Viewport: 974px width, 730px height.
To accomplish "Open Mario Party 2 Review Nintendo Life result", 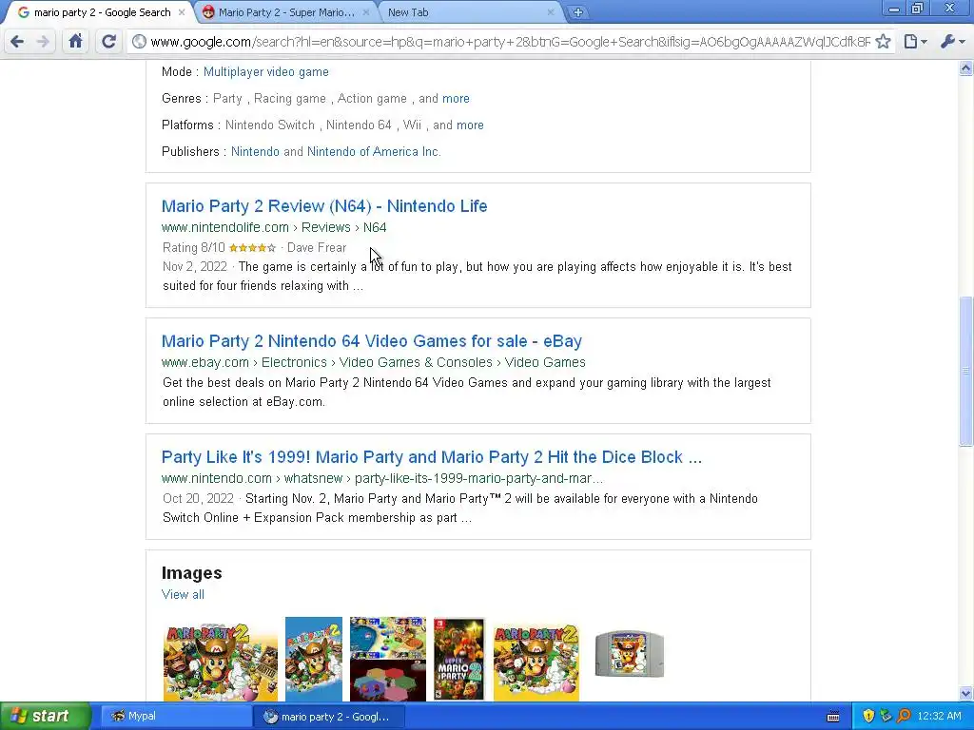I will tap(324, 206).
